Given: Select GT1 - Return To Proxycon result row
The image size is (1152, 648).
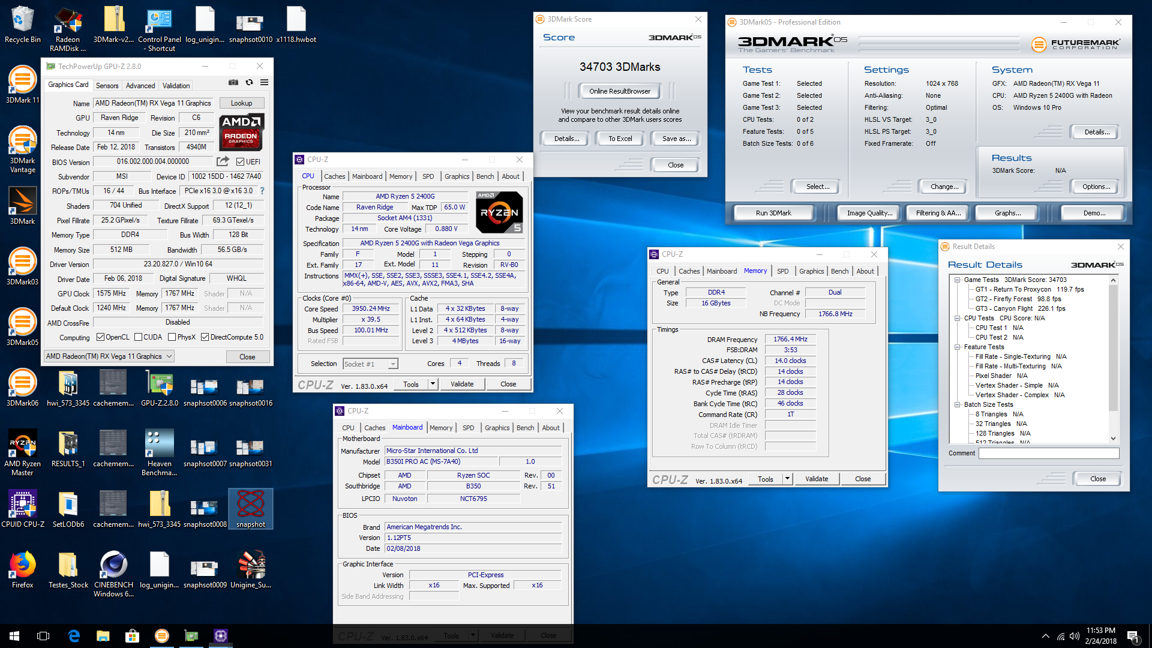Looking at the screenshot, I should click(1030, 289).
